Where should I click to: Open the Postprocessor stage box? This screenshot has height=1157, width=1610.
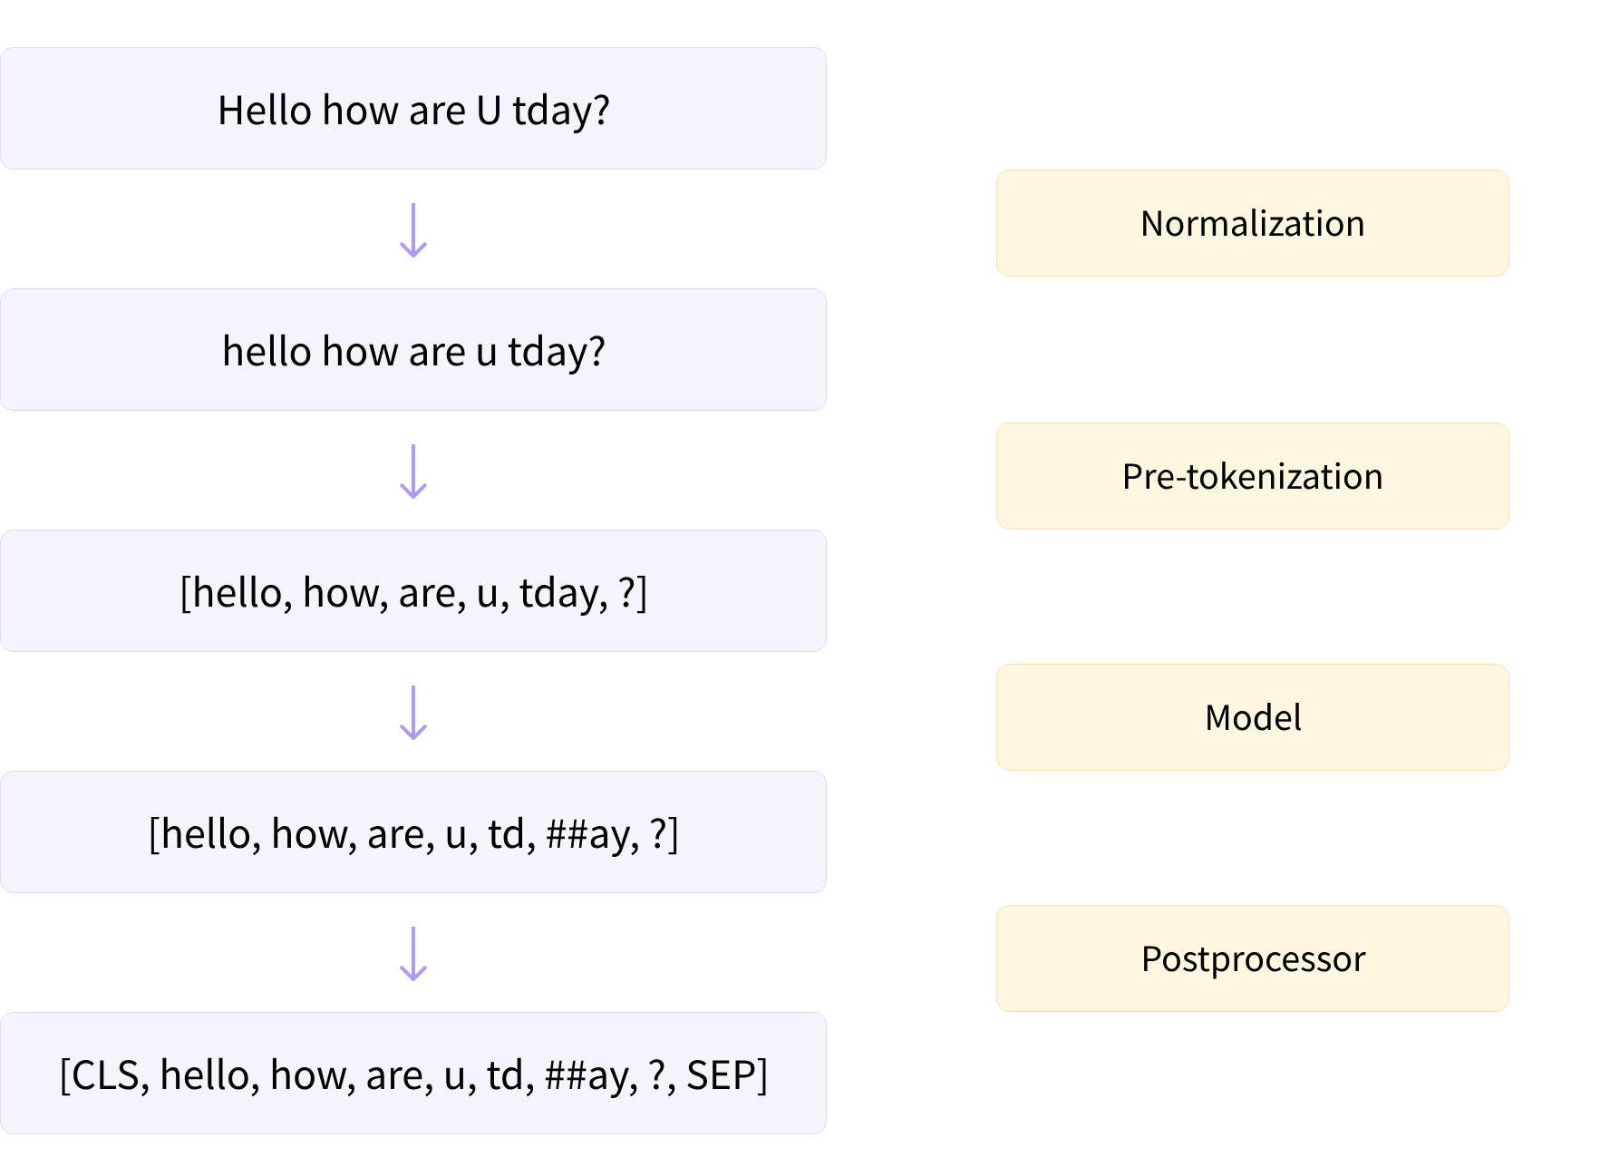(x=1252, y=958)
